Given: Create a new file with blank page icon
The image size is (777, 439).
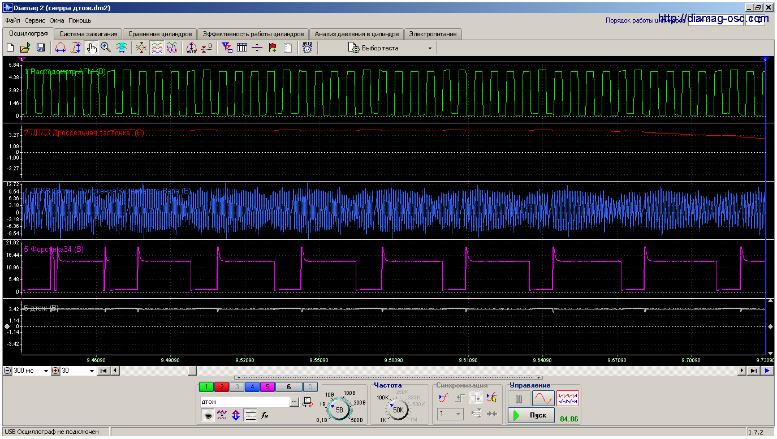Looking at the screenshot, I should [x=10, y=48].
